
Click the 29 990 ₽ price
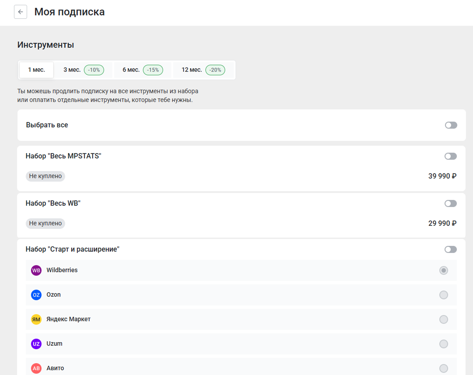click(x=442, y=224)
